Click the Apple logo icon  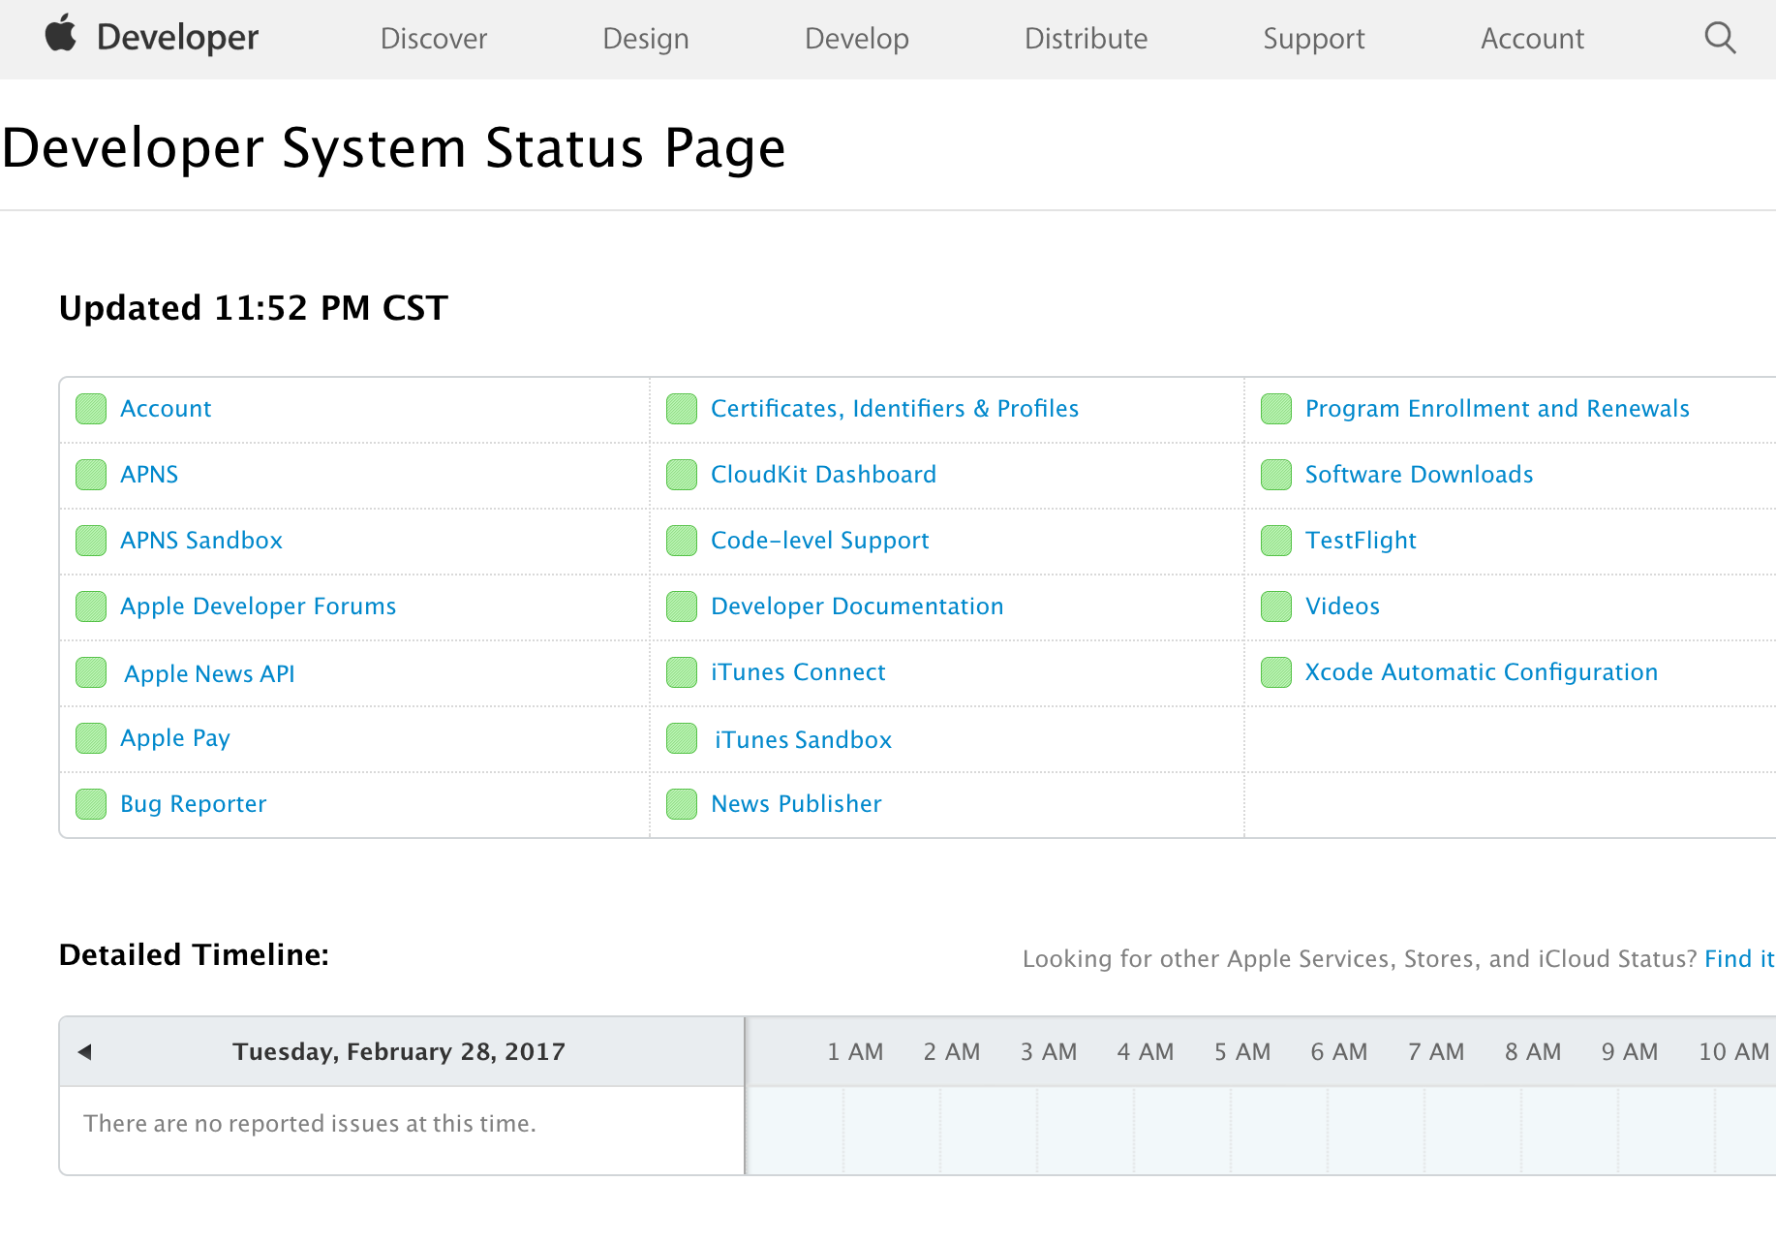pos(61,33)
